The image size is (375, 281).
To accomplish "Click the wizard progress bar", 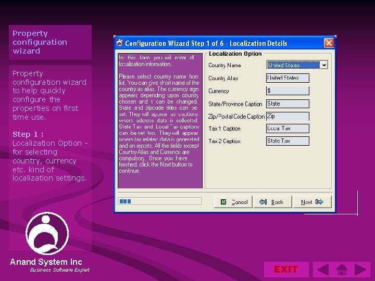I will [160, 201].
